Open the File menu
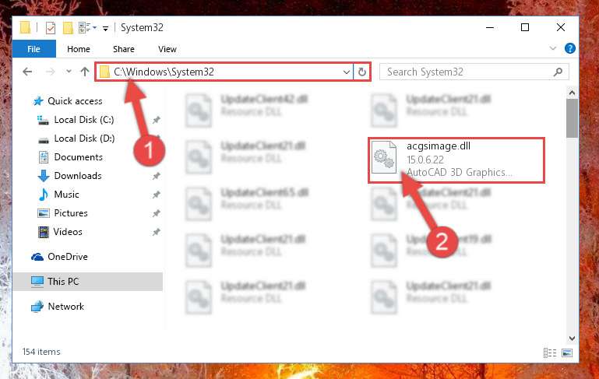The image size is (599, 379). click(34, 49)
